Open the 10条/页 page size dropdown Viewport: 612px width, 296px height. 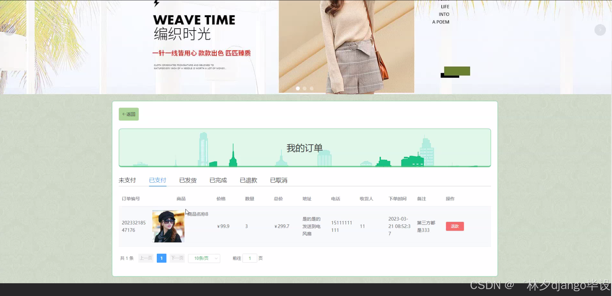204,258
